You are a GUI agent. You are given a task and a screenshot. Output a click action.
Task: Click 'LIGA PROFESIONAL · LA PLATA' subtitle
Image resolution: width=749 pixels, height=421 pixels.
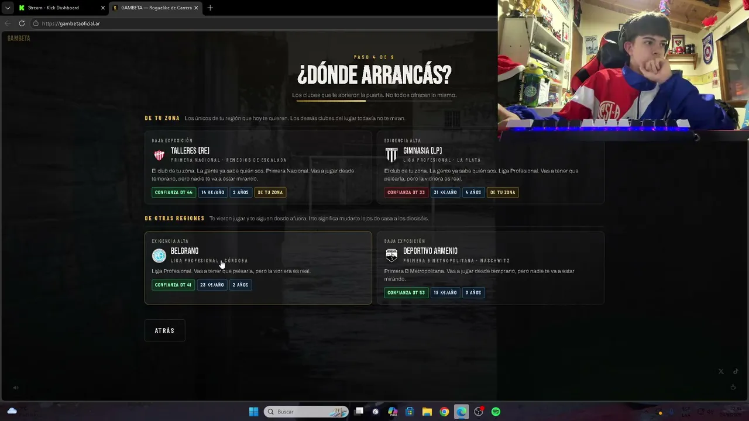(442, 160)
